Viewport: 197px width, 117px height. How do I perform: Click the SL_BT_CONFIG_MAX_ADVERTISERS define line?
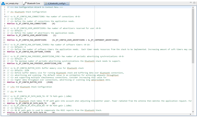click(x=63, y=40)
